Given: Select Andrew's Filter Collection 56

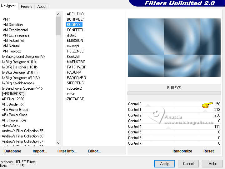Looking at the screenshot, I should pos(22,136).
